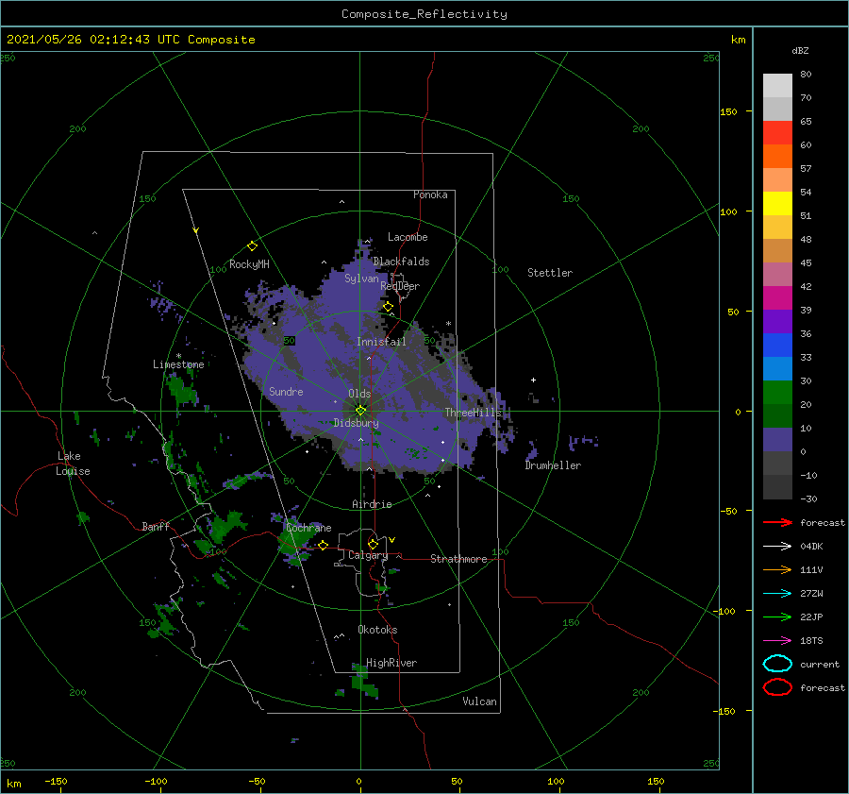The height and width of the screenshot is (794, 849).
Task: Select the 20 dBZ green color swatch
Action: pyautogui.click(x=777, y=392)
